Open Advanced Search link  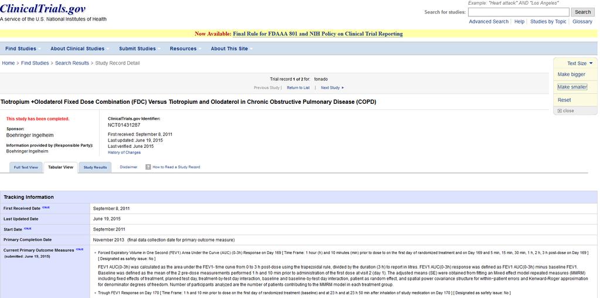tap(489, 22)
